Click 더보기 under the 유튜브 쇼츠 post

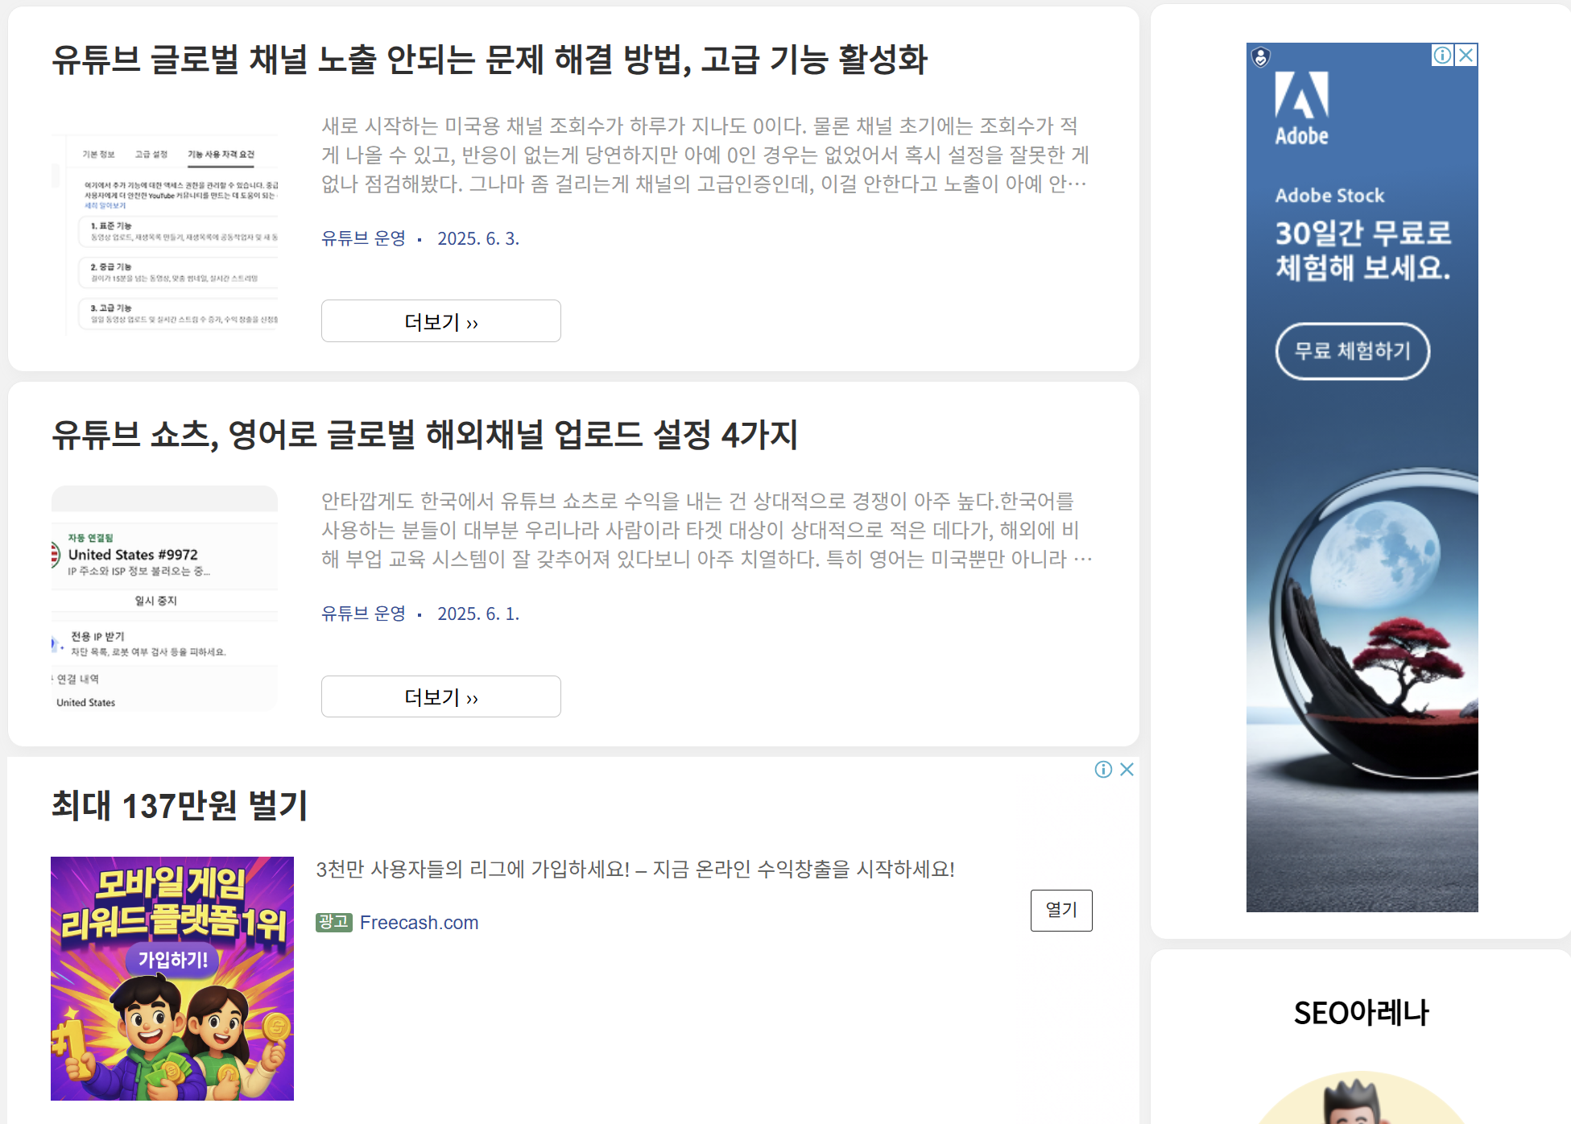tap(440, 696)
